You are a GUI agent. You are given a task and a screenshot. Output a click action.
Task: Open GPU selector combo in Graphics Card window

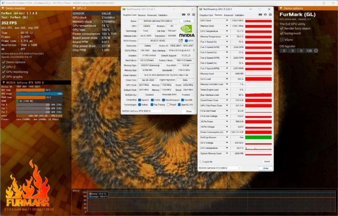tap(143, 111)
